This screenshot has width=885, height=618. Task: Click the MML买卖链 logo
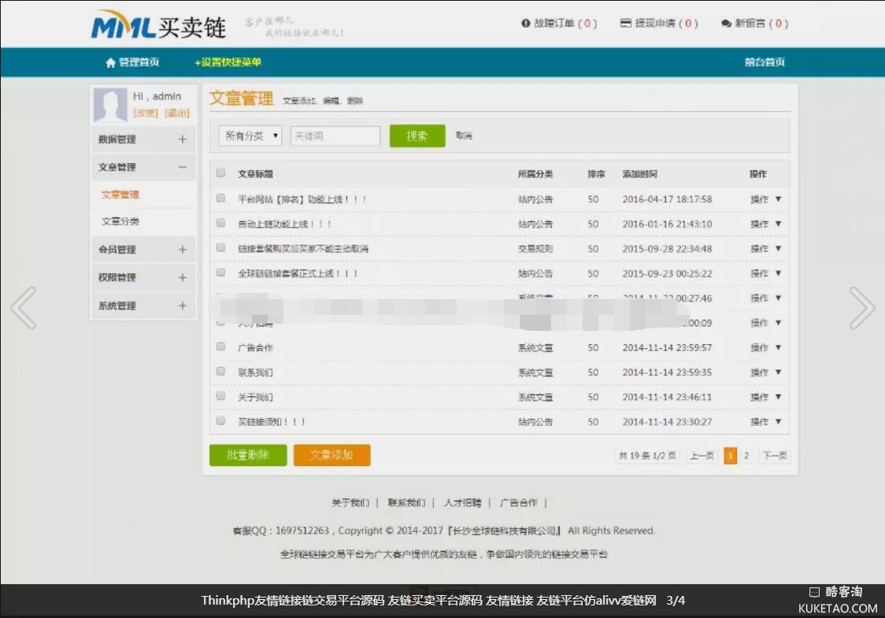click(159, 25)
